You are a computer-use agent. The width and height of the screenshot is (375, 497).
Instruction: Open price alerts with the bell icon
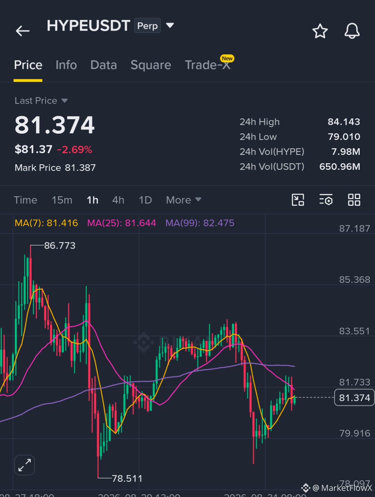click(352, 31)
